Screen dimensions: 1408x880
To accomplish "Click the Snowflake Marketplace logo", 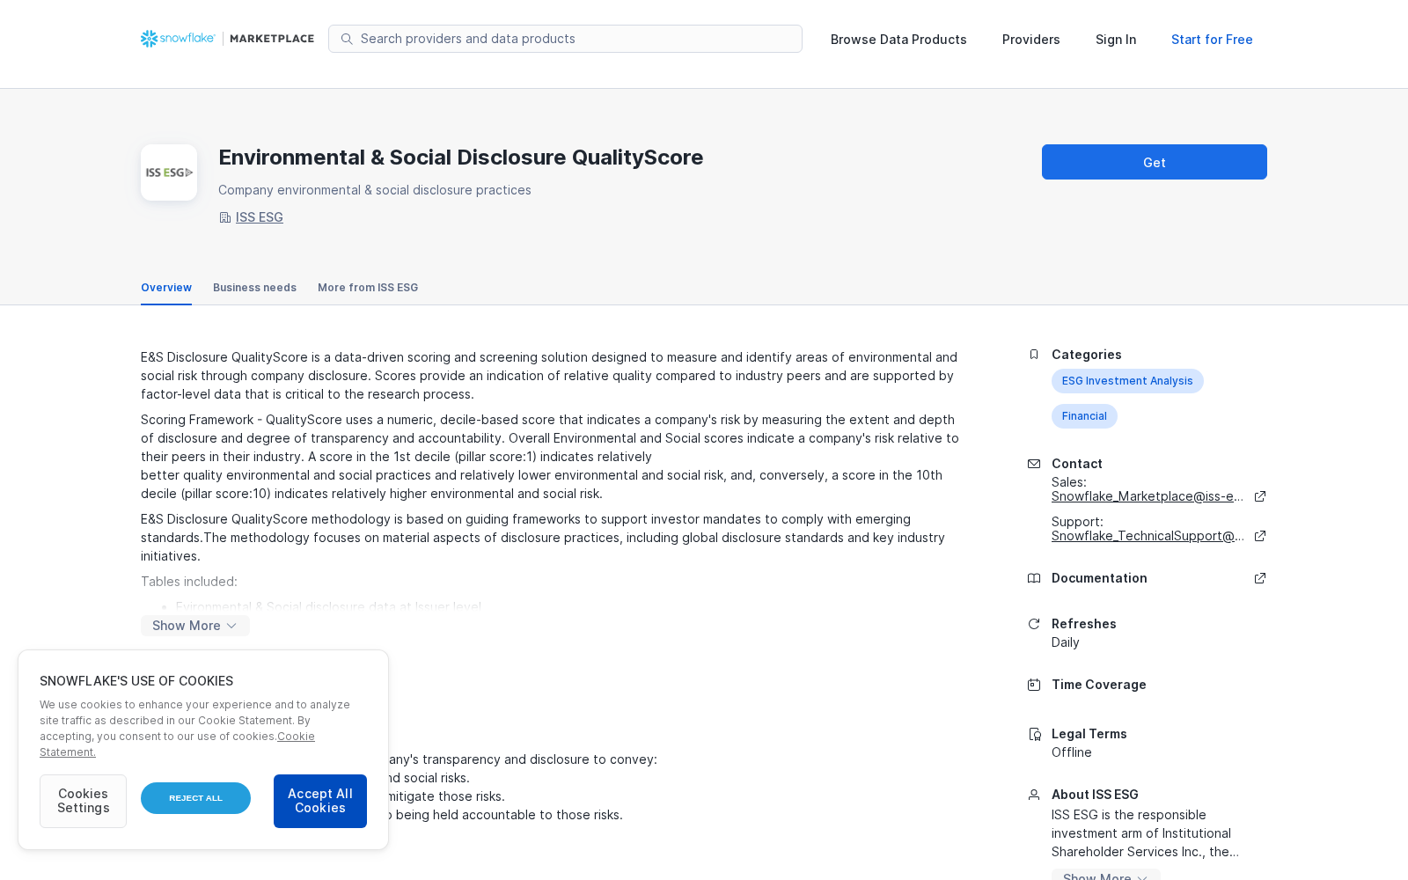I will click(x=227, y=39).
